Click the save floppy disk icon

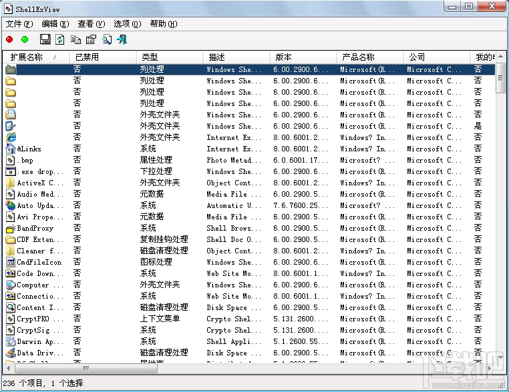[x=45, y=39]
